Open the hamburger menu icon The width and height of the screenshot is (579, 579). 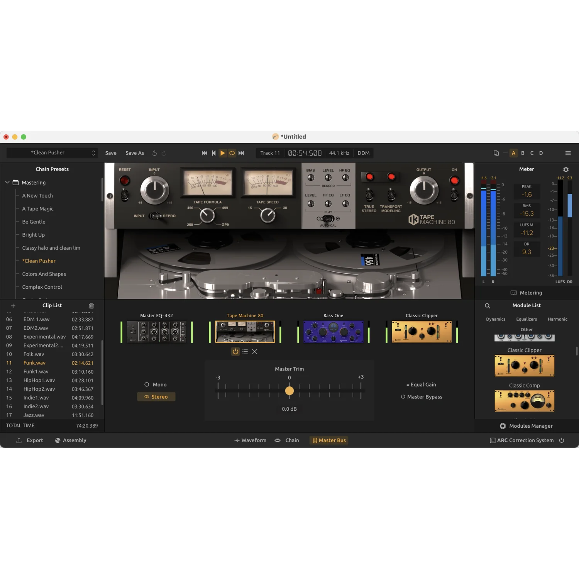pos(568,153)
